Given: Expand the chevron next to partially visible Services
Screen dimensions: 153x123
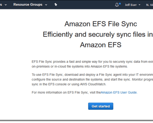Looking at the screenshot, I should [6, 5].
